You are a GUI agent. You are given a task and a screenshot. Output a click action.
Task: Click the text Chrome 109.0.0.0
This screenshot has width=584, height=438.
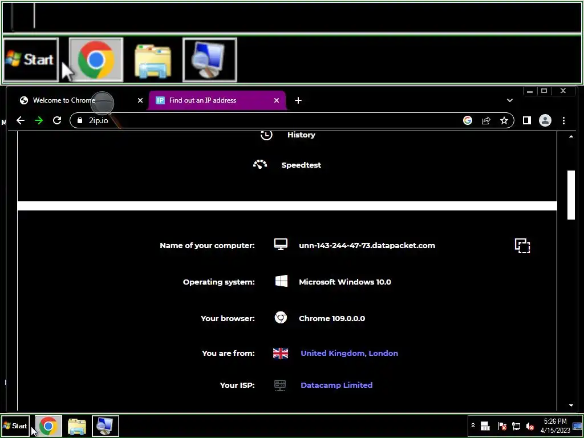coord(332,318)
